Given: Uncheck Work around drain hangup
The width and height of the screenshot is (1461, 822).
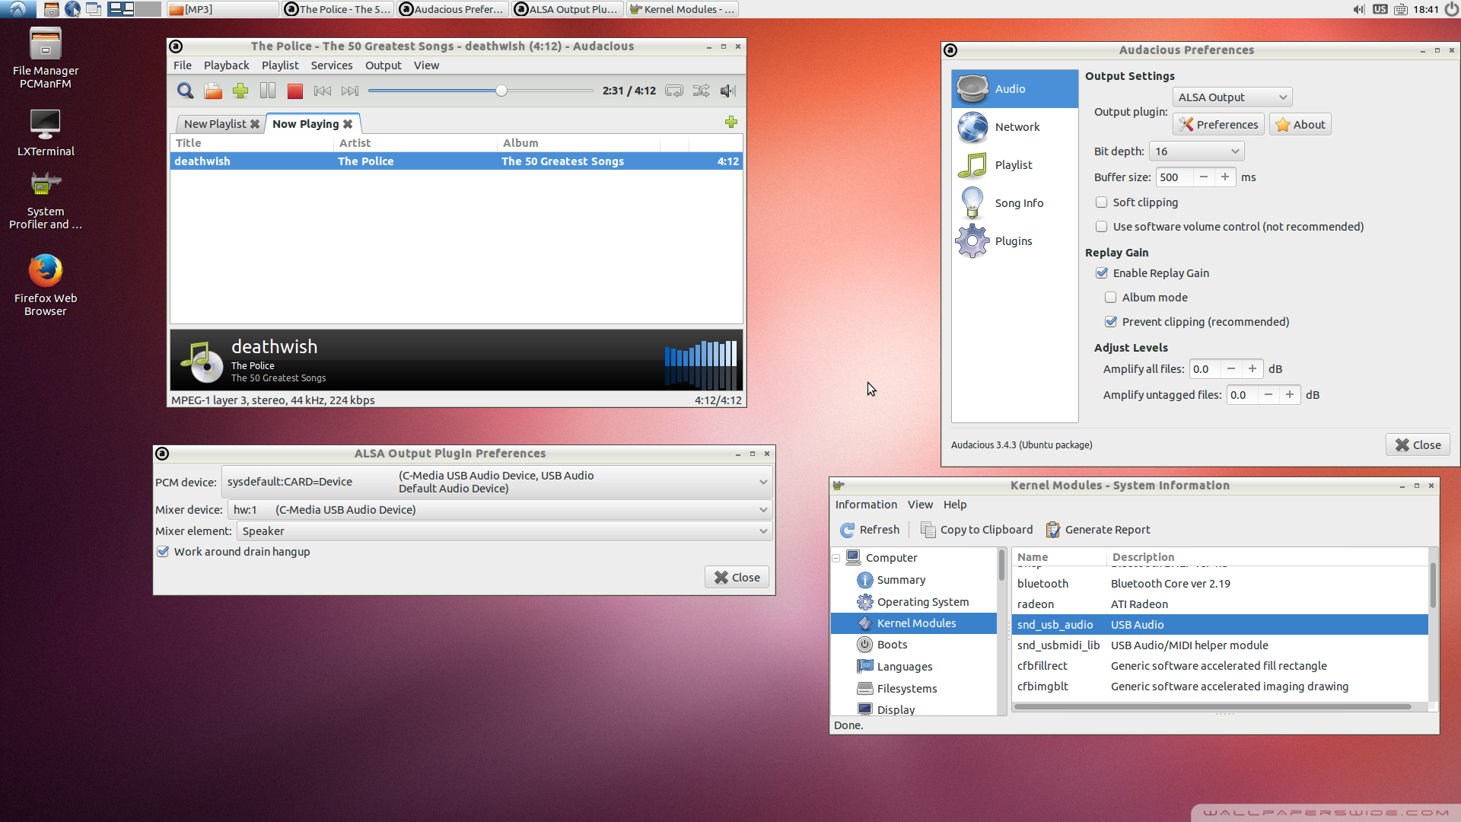Looking at the screenshot, I should [163, 552].
